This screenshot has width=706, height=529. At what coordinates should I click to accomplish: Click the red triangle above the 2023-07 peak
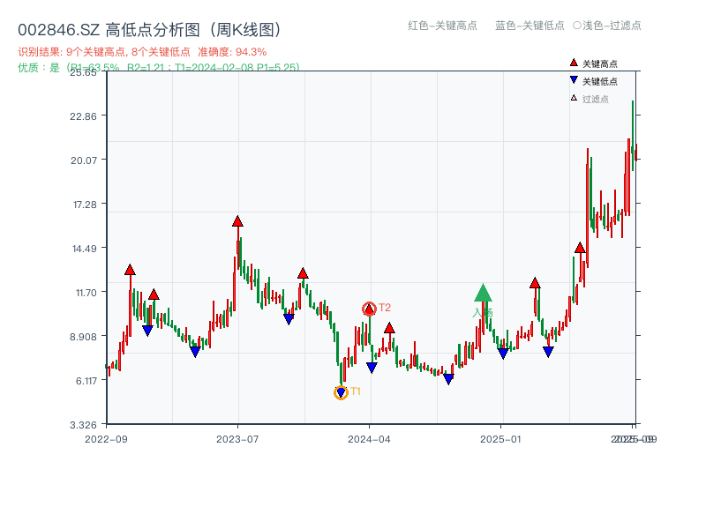click(237, 220)
